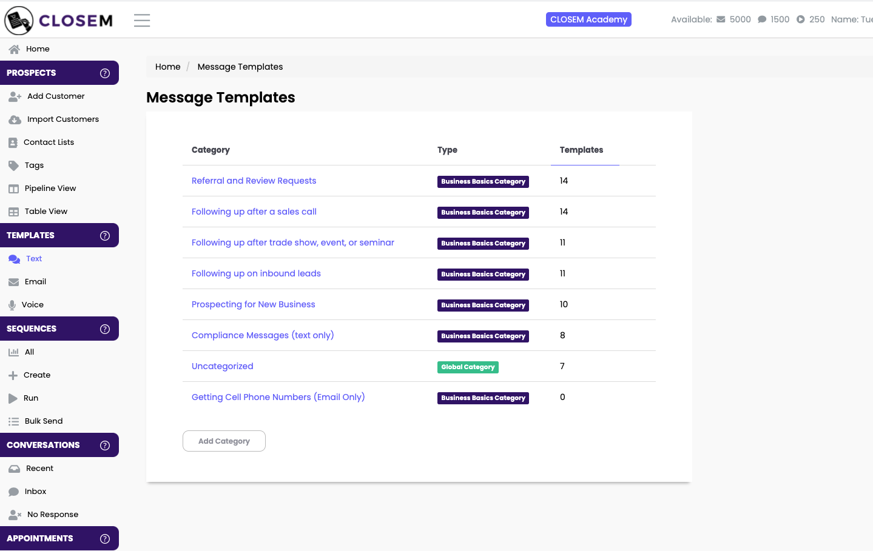The width and height of the screenshot is (873, 551).
Task: Open help for the Prospects section
Action: [x=105, y=73]
